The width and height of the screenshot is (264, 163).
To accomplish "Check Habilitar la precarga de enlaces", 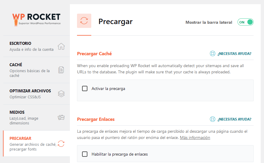I will click(x=85, y=154).
